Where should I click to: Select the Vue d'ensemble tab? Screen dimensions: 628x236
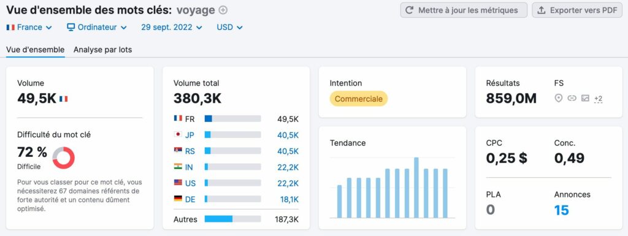pyautogui.click(x=35, y=50)
